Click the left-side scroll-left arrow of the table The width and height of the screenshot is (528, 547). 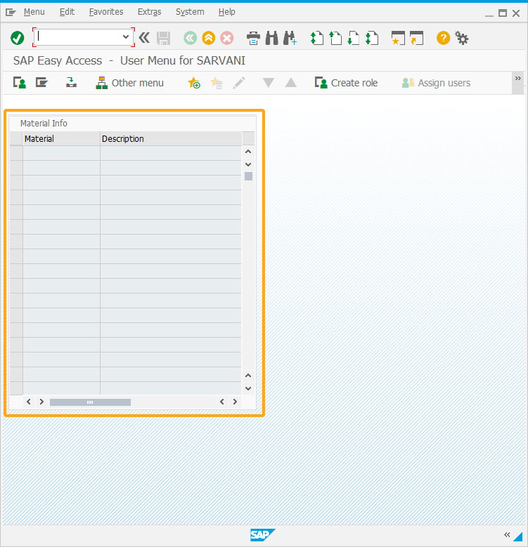pyautogui.click(x=29, y=402)
